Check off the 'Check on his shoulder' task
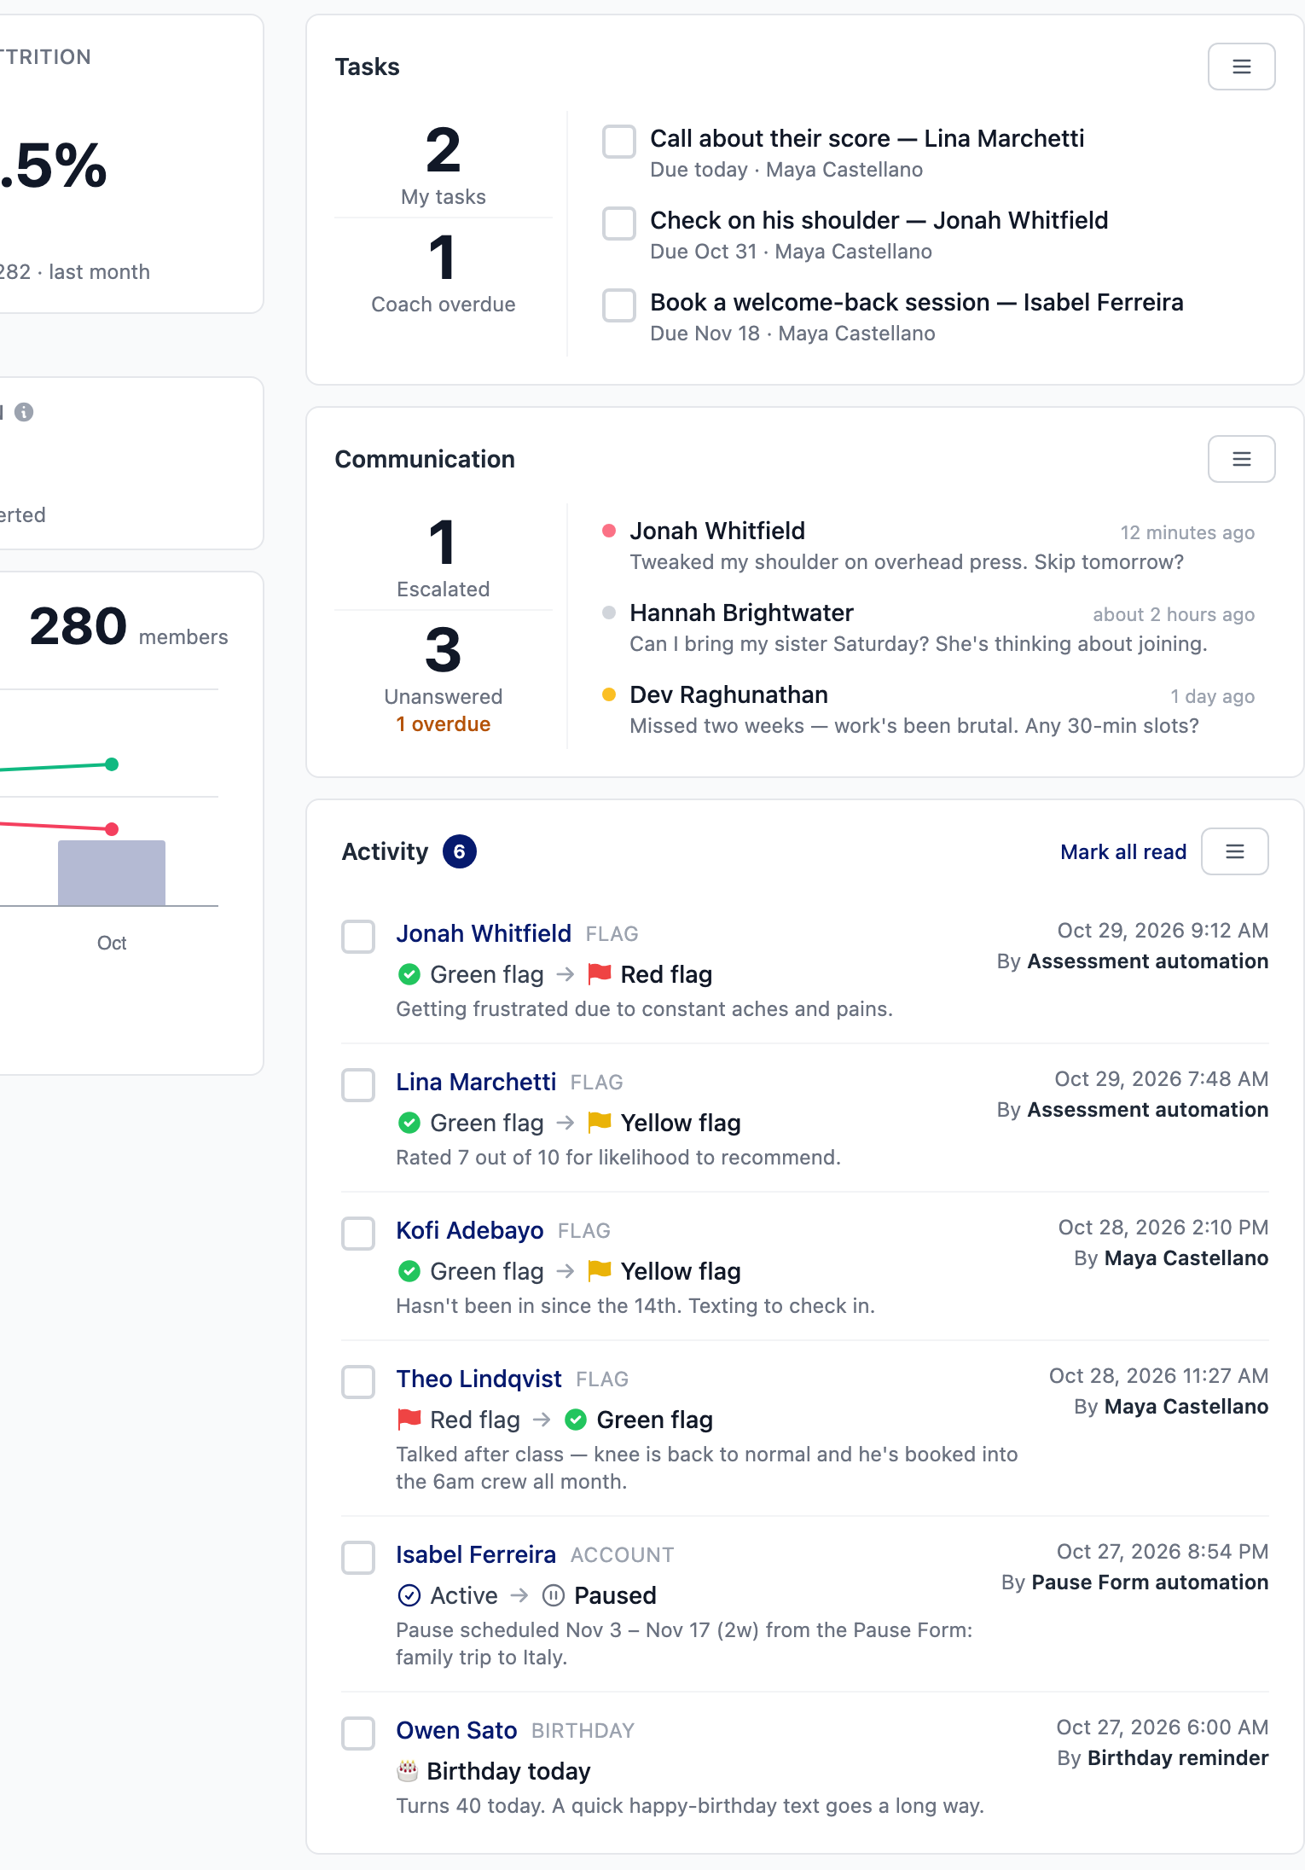This screenshot has width=1305, height=1870. pos(619,224)
